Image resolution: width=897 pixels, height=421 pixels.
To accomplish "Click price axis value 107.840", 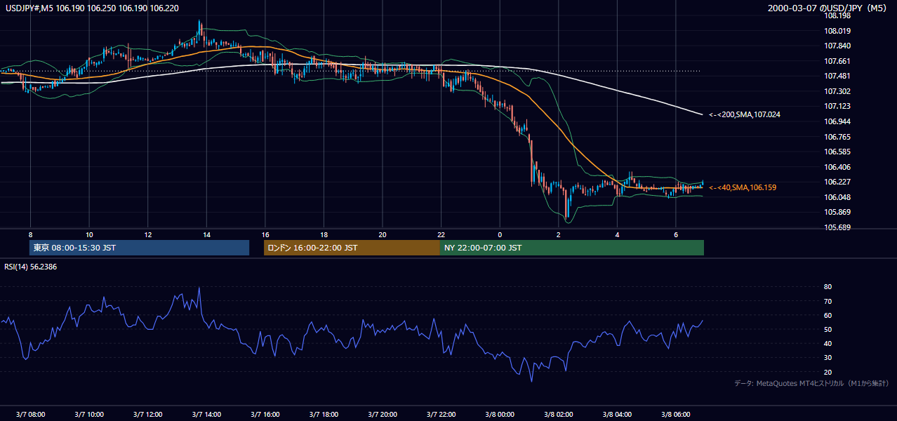I will (x=838, y=46).
